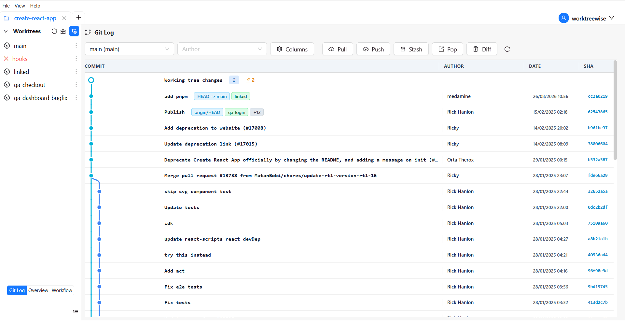Open the Columns settings
This screenshot has width=625, height=323.
[292, 49]
